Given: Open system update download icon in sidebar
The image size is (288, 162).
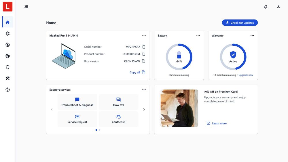Looking at the screenshot, I should coord(7,45).
